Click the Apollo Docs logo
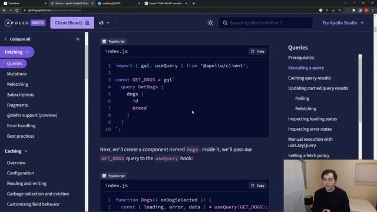The image size is (377, 212). click(x=25, y=23)
